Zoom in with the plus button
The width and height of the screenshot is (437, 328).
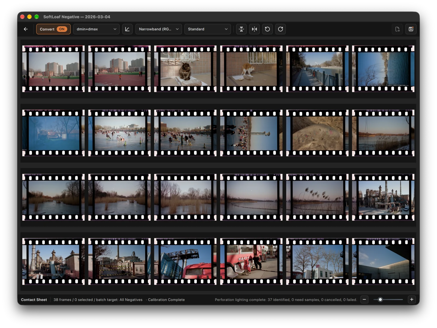tap(412, 299)
